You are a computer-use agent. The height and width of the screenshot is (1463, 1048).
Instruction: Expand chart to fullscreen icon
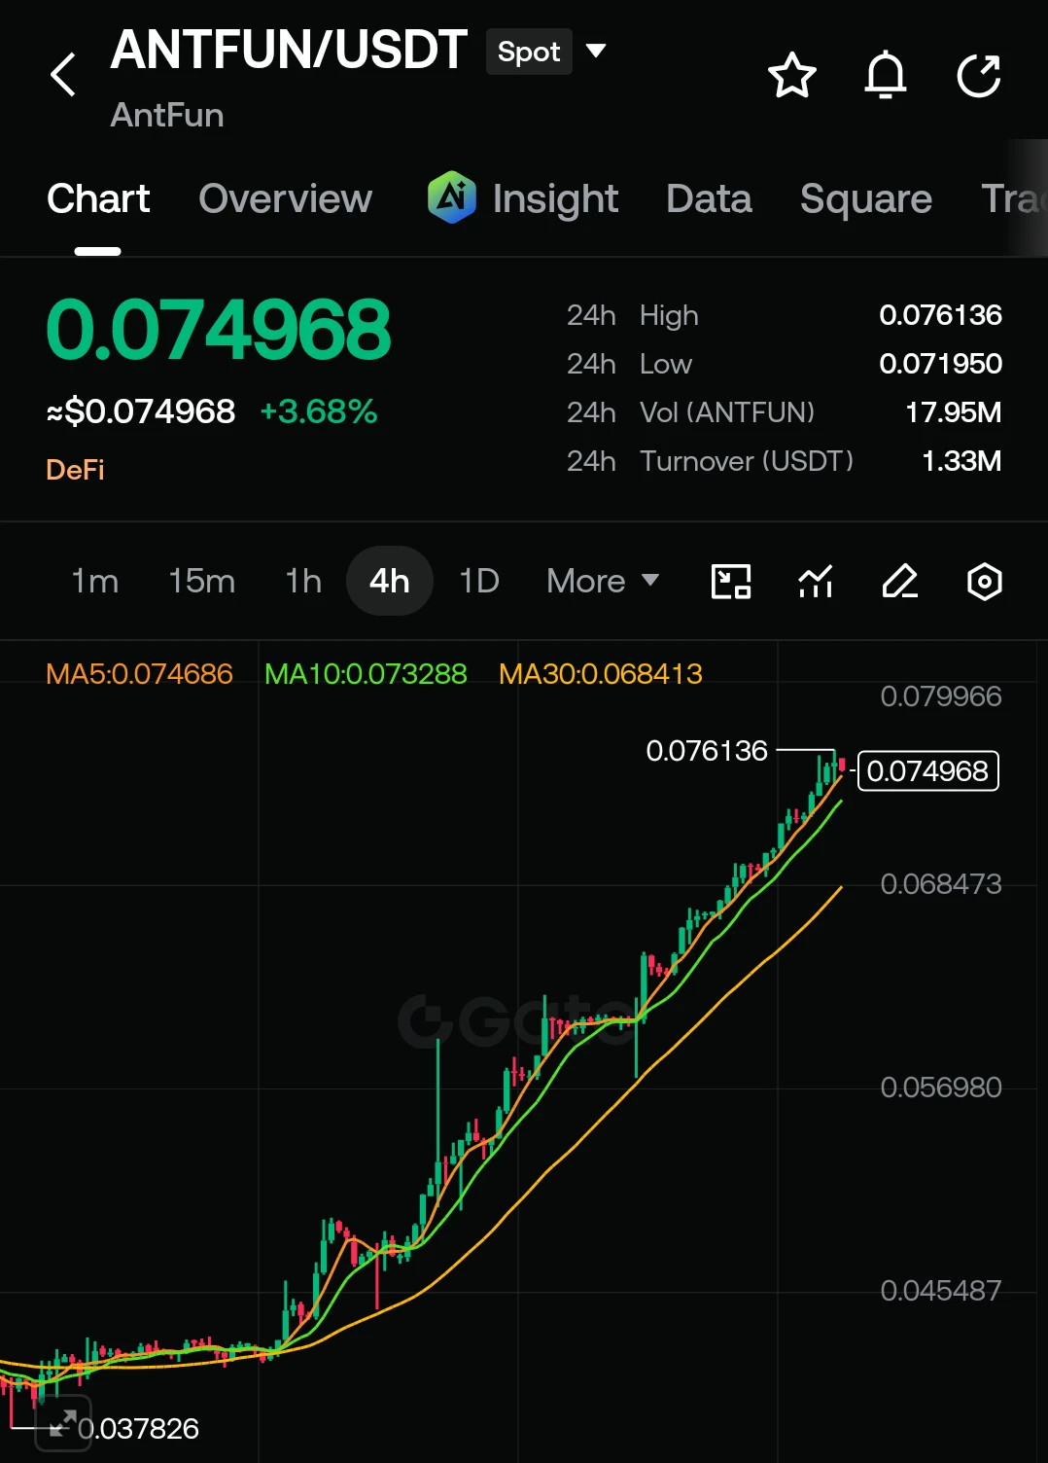pos(63,1423)
